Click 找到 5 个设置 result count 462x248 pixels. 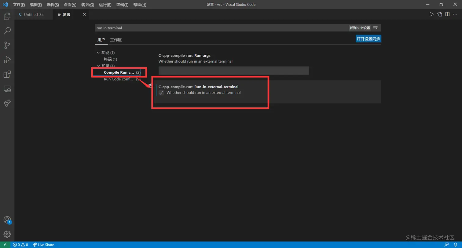(x=360, y=28)
